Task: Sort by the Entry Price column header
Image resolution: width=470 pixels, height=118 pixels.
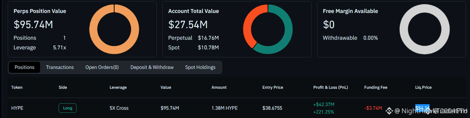Action: point(273,87)
